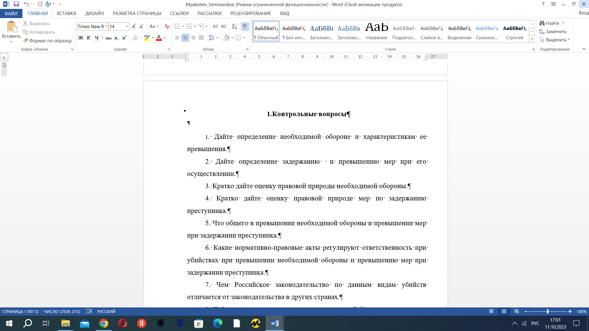Toggle italic (К) formatting
The height and width of the screenshot is (331, 589).
89,38
